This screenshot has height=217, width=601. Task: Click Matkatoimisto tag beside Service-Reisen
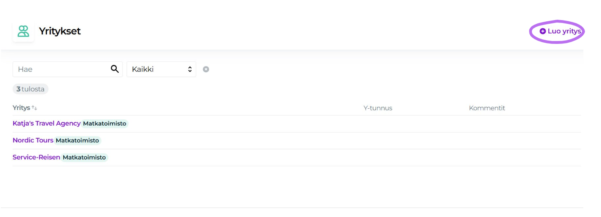(x=84, y=157)
